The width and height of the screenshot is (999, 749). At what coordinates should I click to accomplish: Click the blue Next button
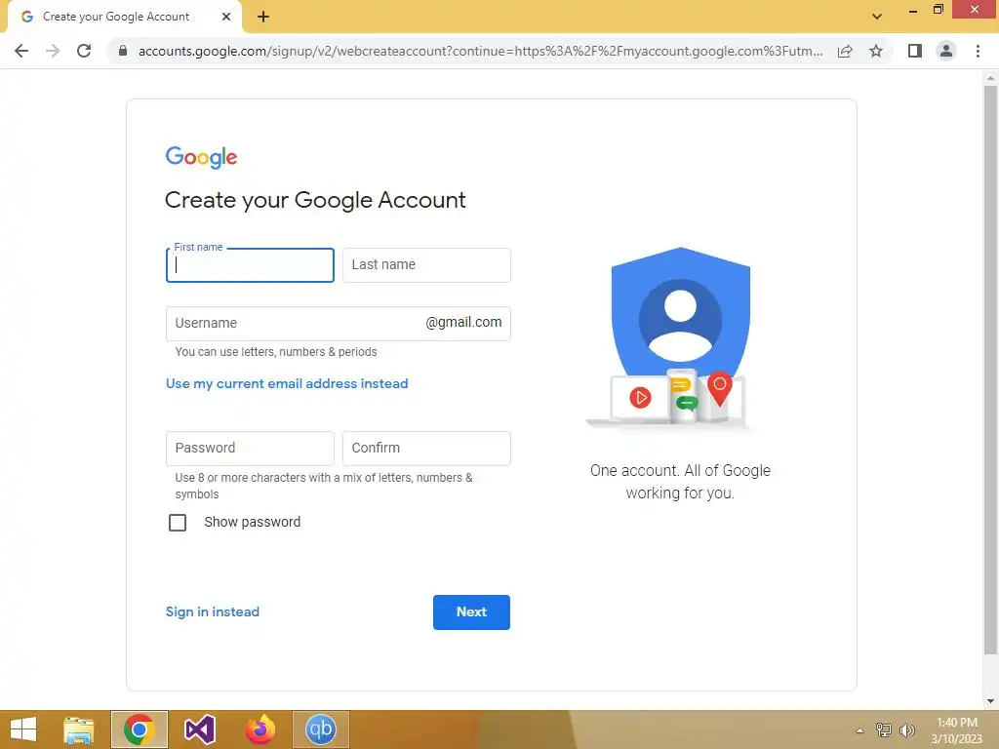click(x=471, y=612)
